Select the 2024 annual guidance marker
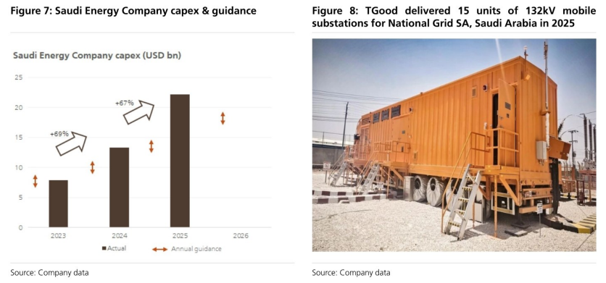 tap(92, 168)
